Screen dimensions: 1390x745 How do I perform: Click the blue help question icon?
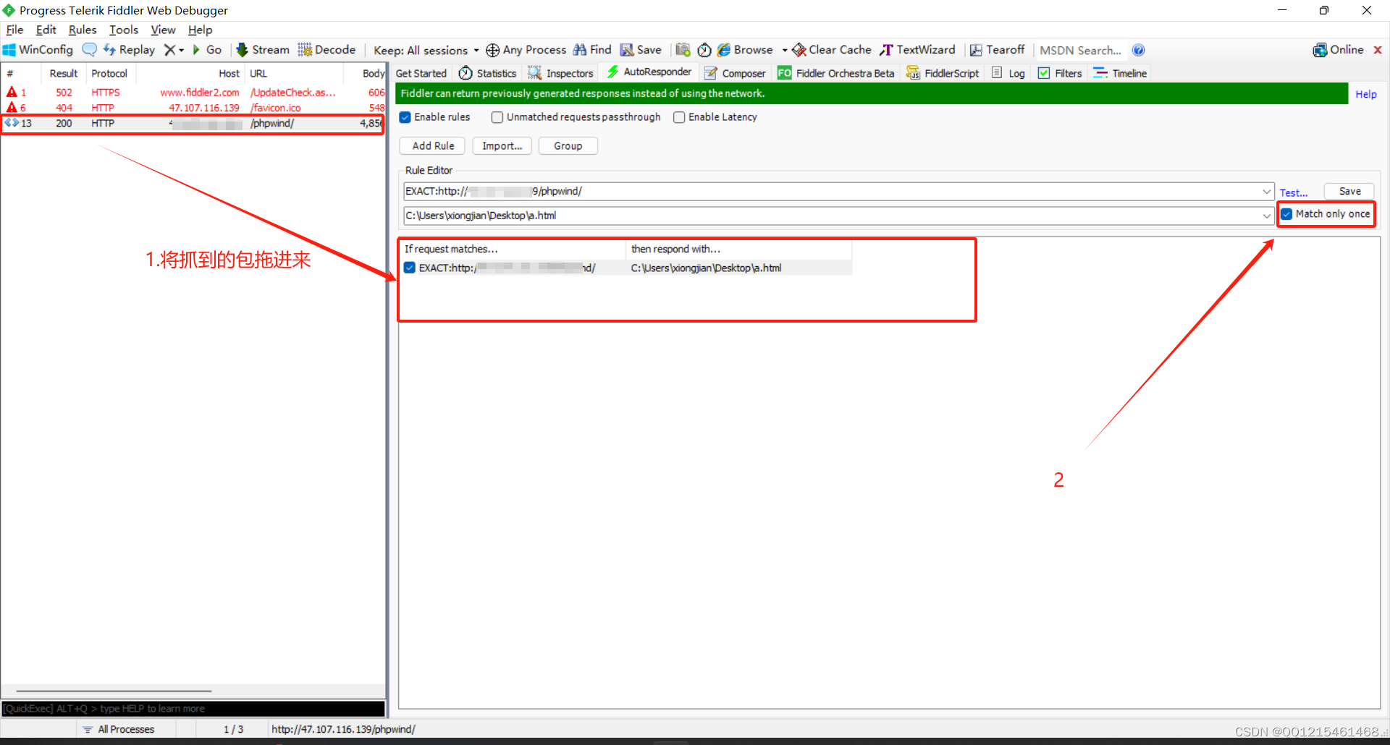coord(1138,50)
